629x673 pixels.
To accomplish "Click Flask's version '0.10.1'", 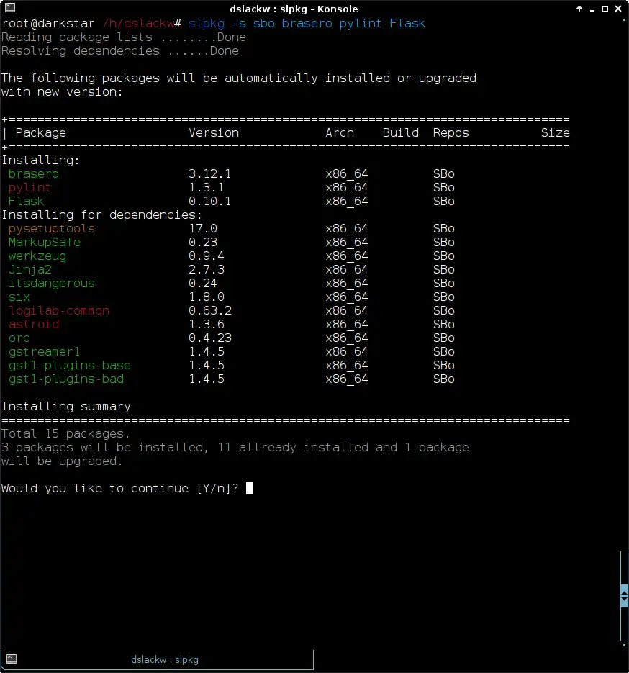I will [x=210, y=202].
